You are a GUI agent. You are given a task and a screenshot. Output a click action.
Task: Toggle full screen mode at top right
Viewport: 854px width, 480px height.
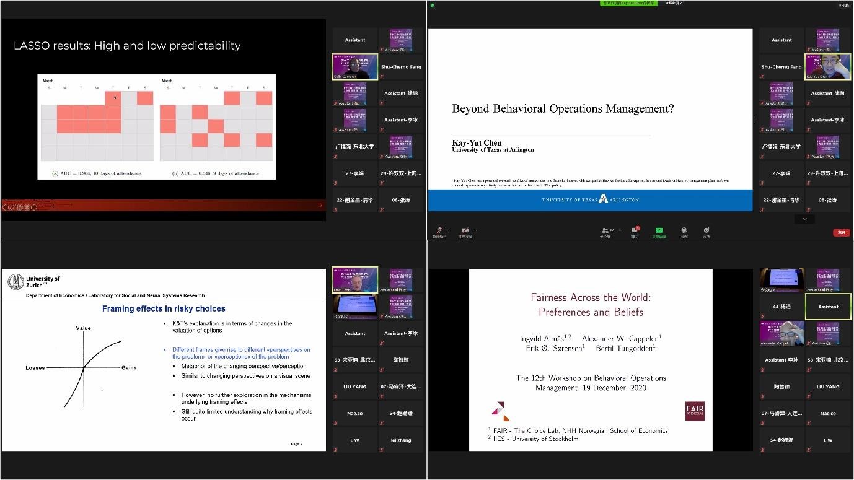pos(843,5)
